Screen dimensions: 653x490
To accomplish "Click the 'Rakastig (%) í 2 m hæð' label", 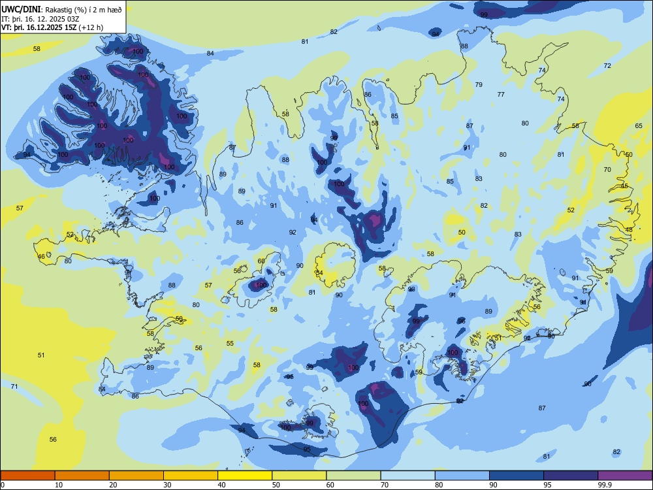I will (x=84, y=10).
